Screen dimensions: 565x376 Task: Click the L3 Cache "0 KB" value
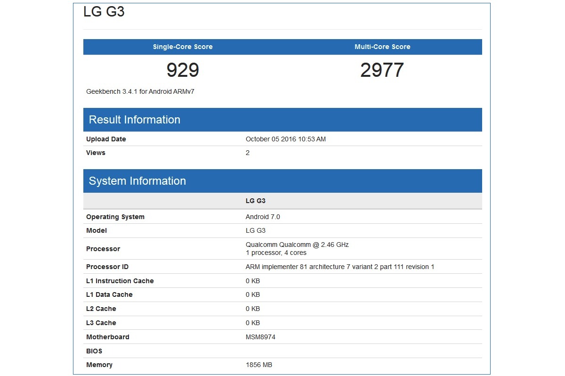tap(253, 323)
